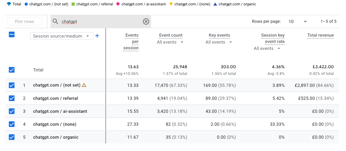This screenshot has width=346, height=151.
Task: Sort by the Total revenue column header
Action: [320, 35]
